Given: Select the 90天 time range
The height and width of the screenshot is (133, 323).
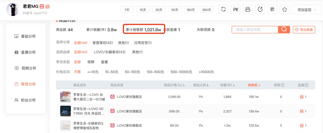Looking at the screenshot, I should click(175, 10).
